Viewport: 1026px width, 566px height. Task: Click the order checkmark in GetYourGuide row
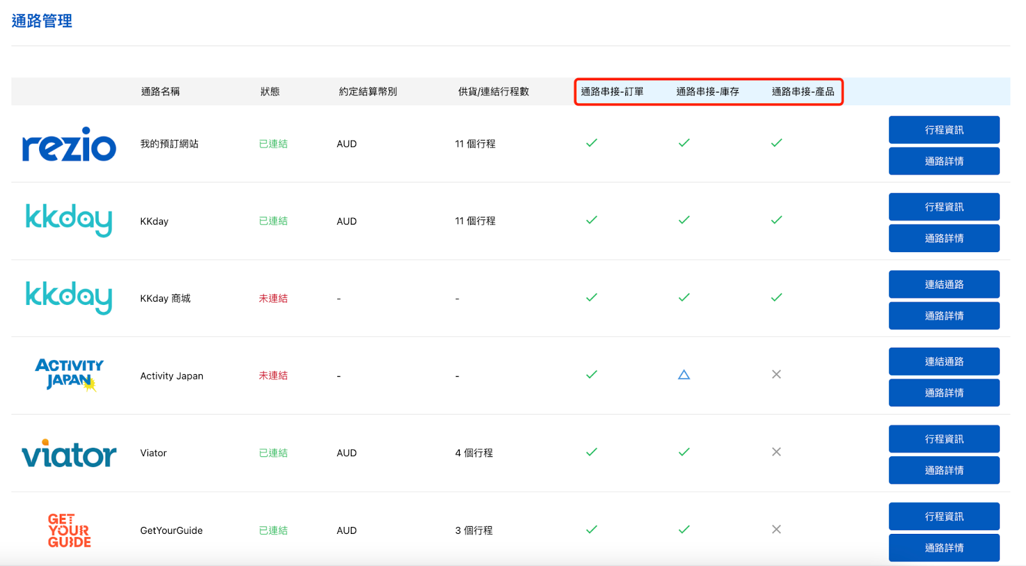point(591,530)
